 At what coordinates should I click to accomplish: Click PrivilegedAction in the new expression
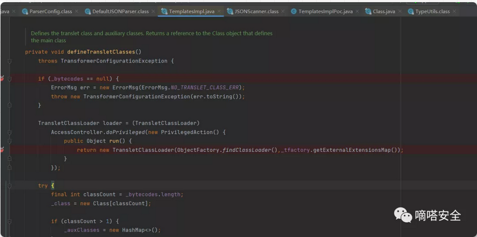[x=187, y=132]
